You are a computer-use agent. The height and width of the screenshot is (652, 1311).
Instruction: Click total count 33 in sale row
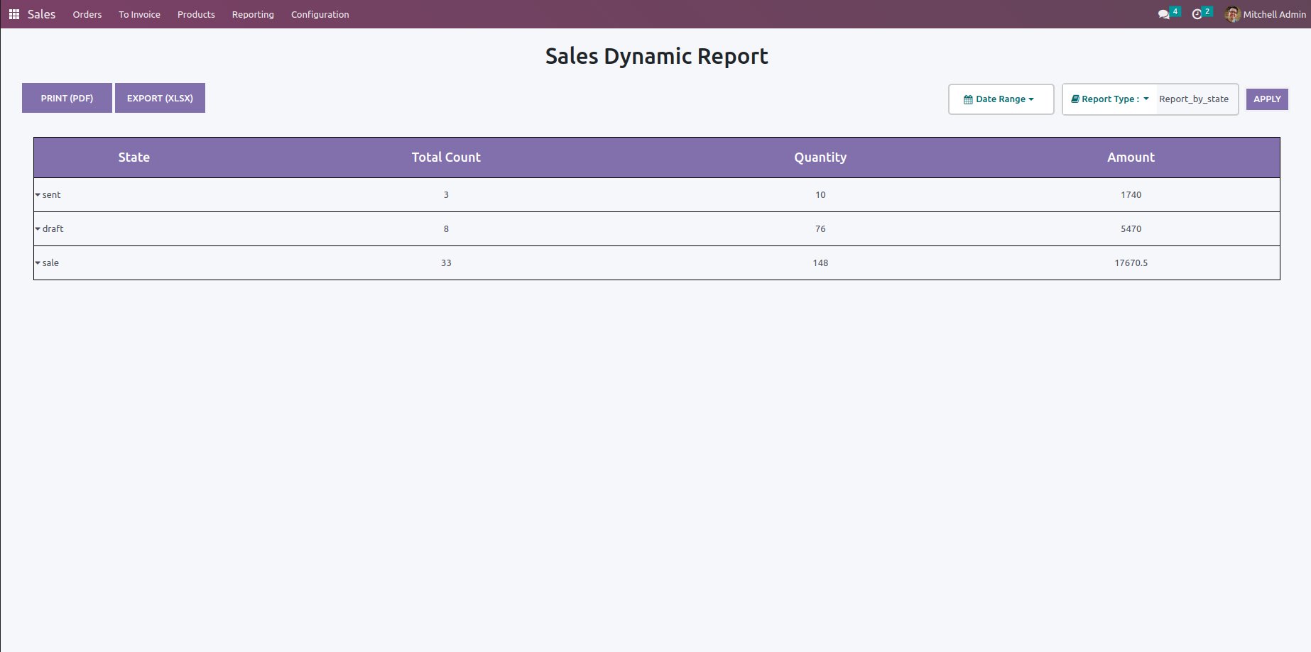446,263
